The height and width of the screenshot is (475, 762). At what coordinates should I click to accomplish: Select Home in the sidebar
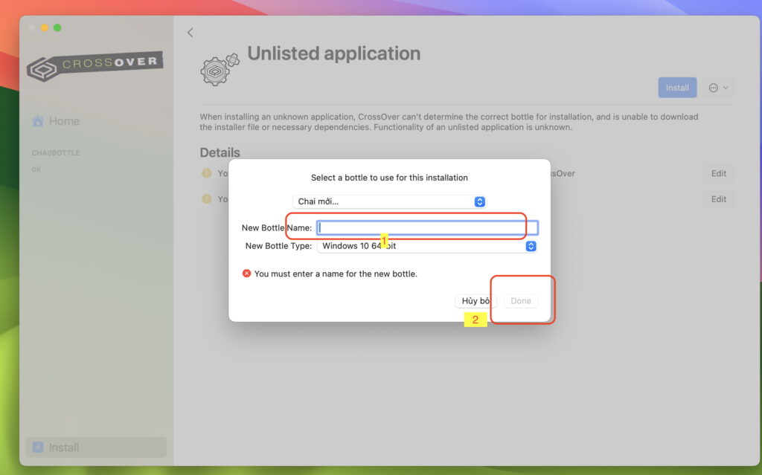click(64, 121)
